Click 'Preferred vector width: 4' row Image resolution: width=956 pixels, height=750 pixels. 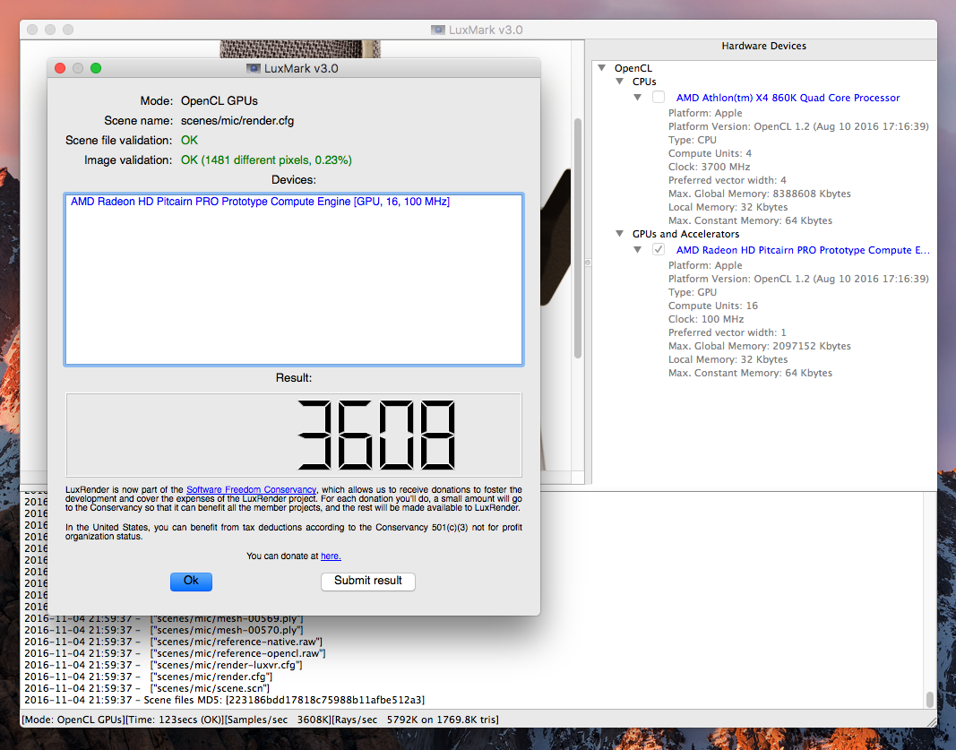727,180
